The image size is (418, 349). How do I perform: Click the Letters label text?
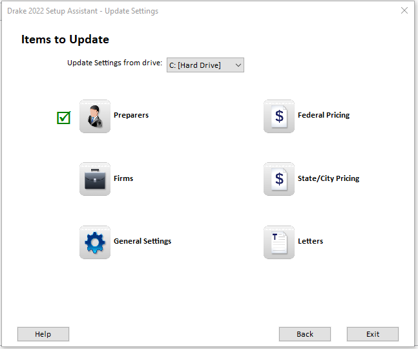[x=310, y=241]
